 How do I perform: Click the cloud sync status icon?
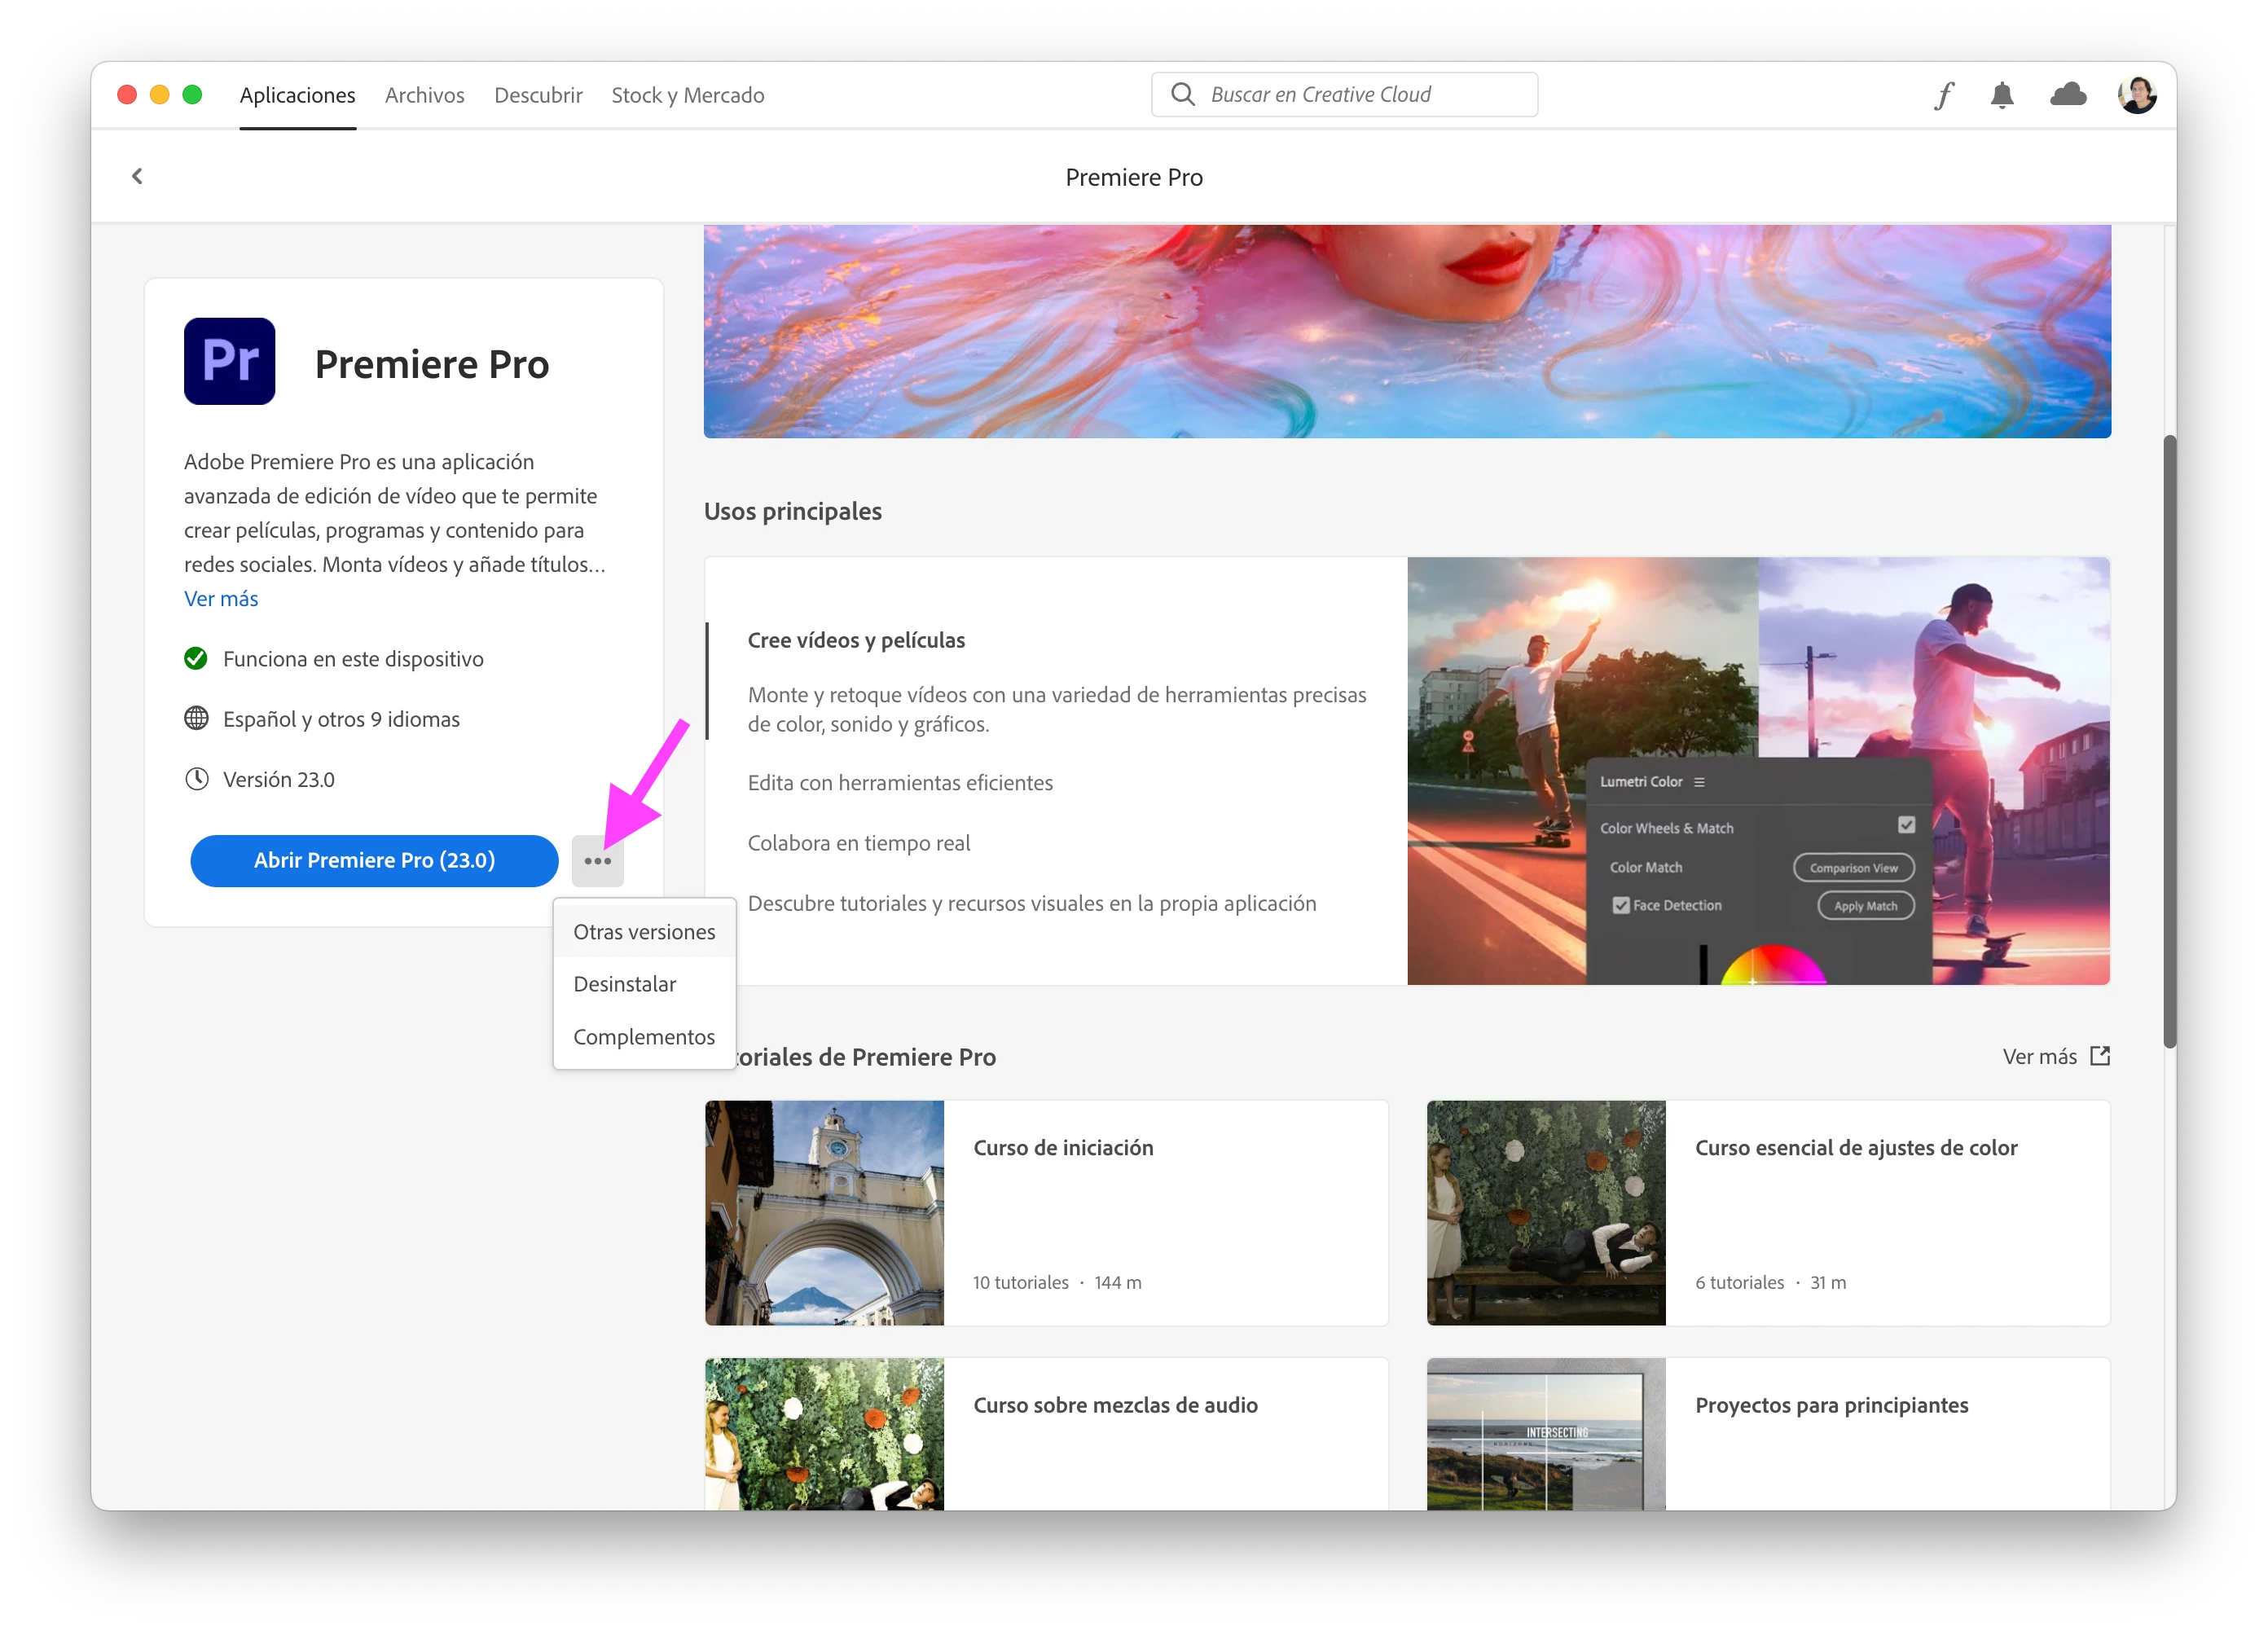[x=2068, y=95]
